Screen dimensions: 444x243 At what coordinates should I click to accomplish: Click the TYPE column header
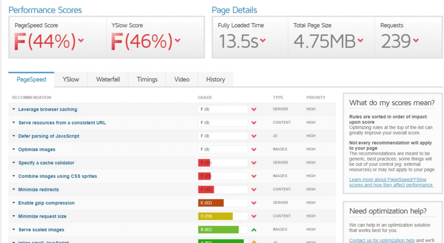click(278, 98)
